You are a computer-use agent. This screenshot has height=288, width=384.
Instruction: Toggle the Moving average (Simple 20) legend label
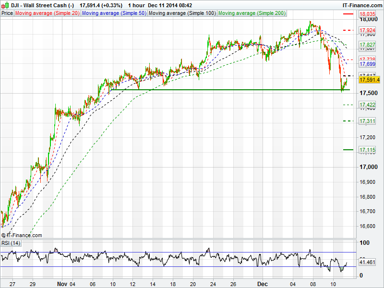tap(47, 13)
